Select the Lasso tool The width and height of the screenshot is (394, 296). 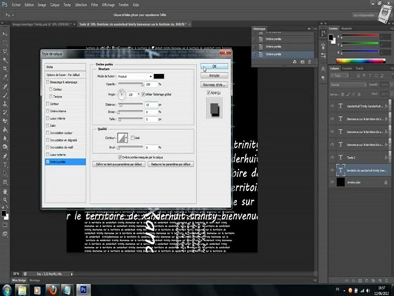[5, 51]
